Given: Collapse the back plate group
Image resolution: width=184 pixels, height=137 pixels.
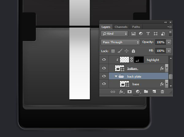Looking at the screenshot, I should (x=116, y=76).
